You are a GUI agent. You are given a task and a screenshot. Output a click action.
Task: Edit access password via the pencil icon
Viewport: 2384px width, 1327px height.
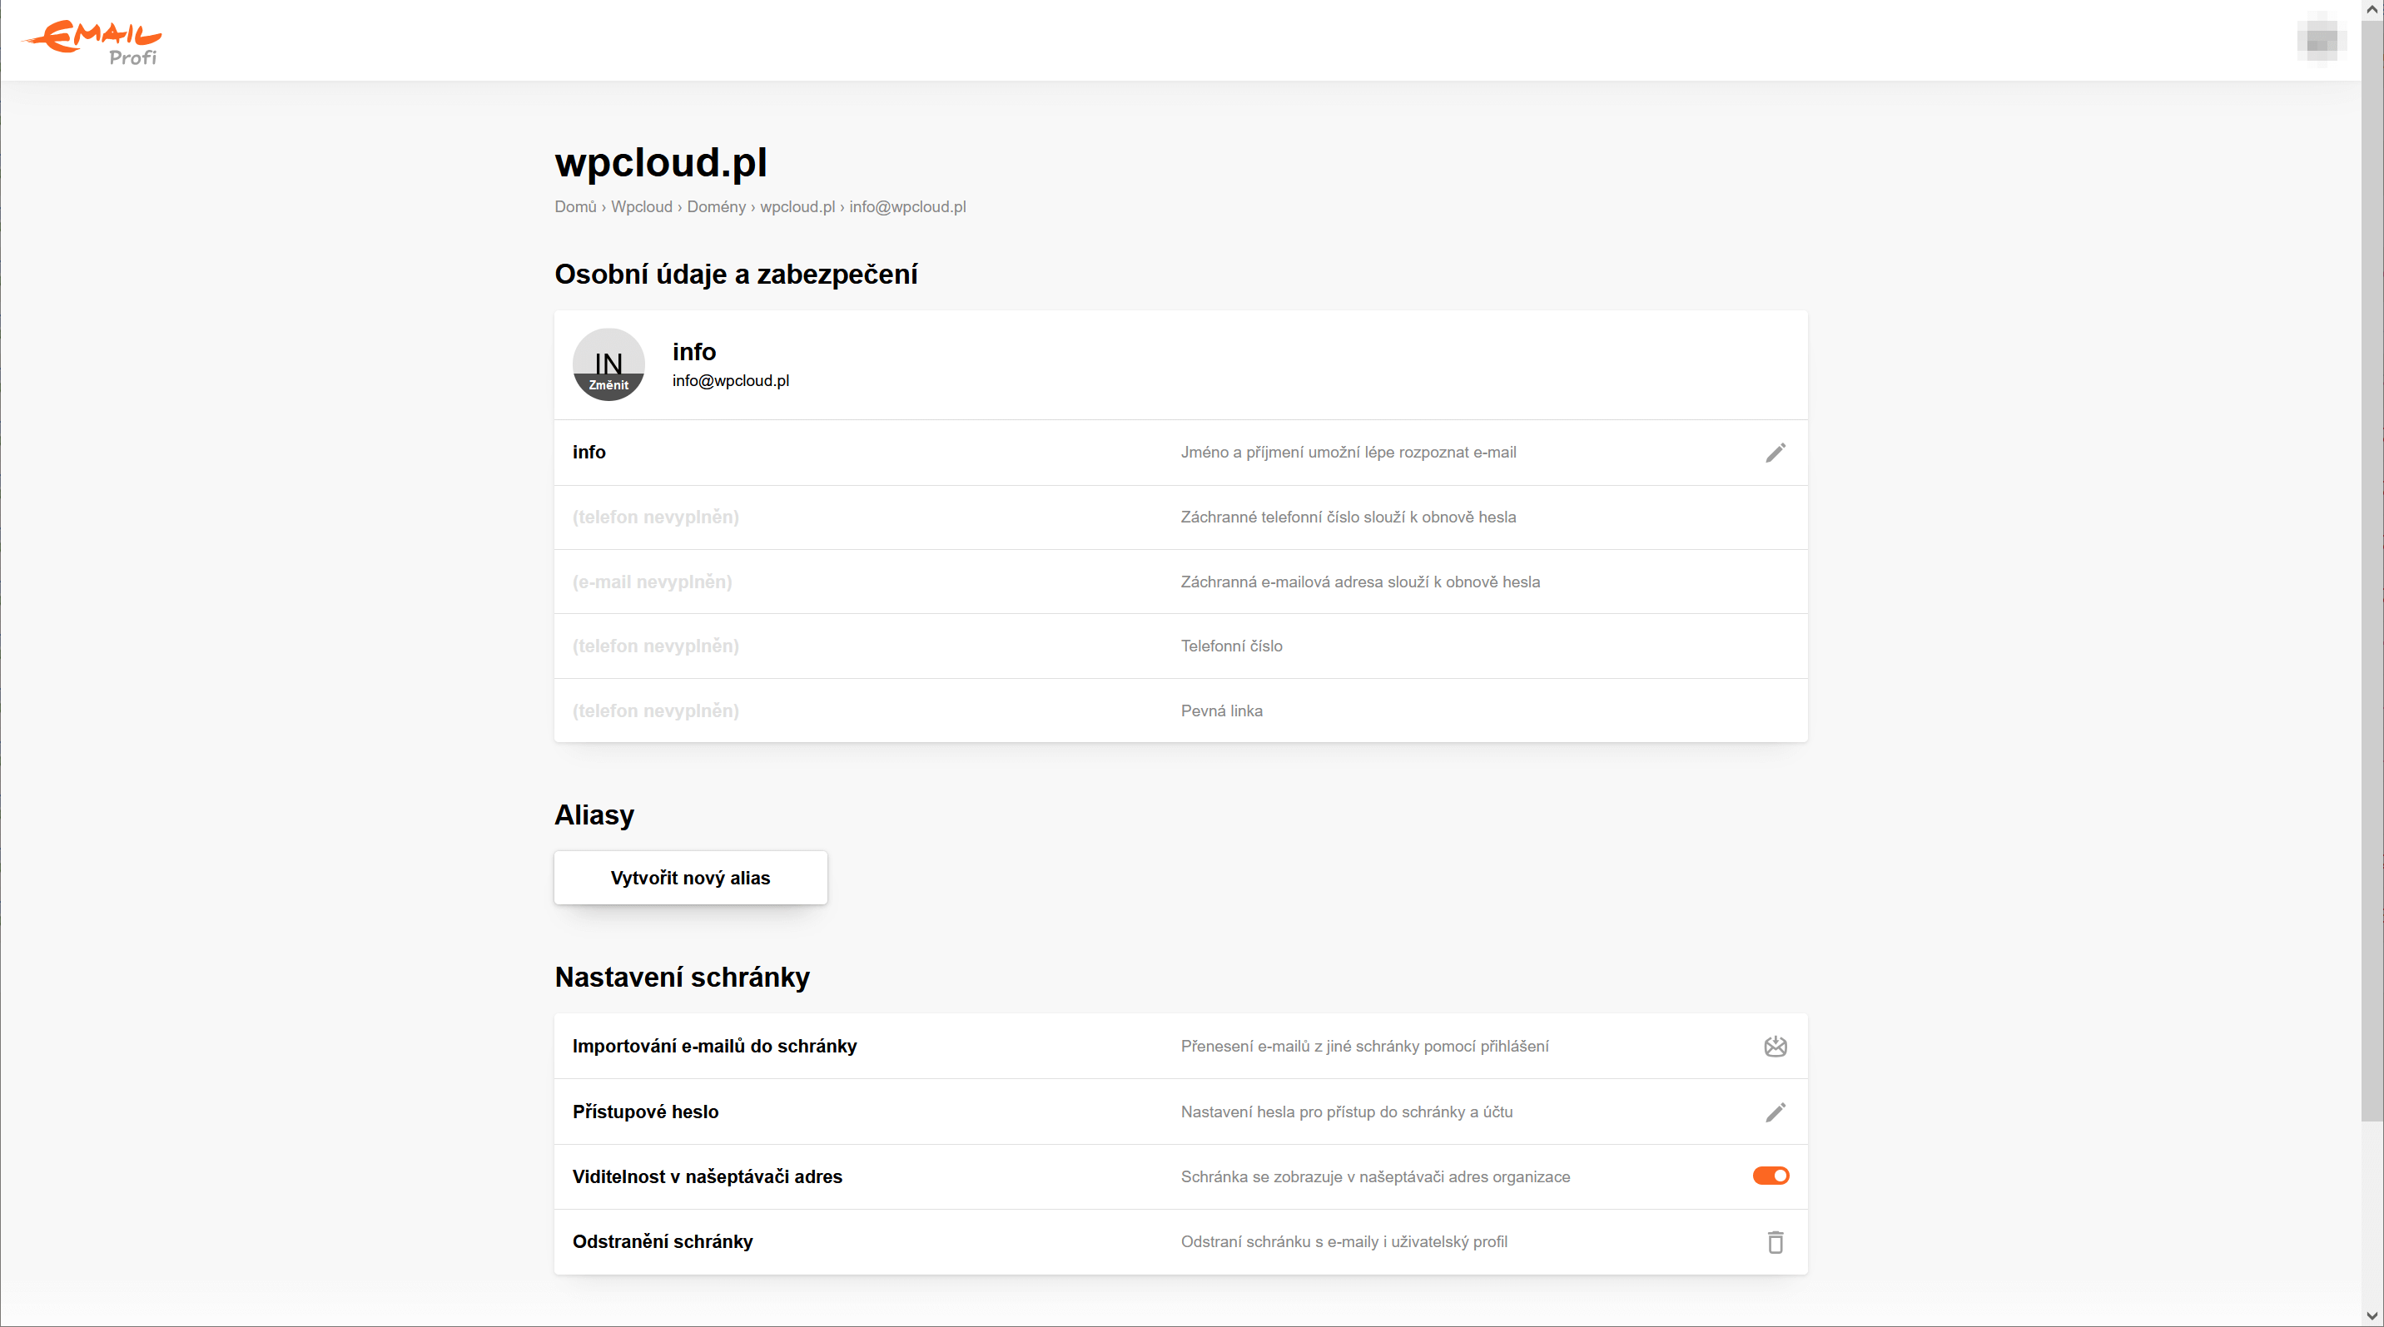point(1775,1112)
